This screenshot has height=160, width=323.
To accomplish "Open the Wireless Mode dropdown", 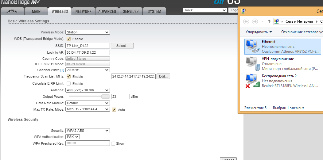I will [88, 32].
